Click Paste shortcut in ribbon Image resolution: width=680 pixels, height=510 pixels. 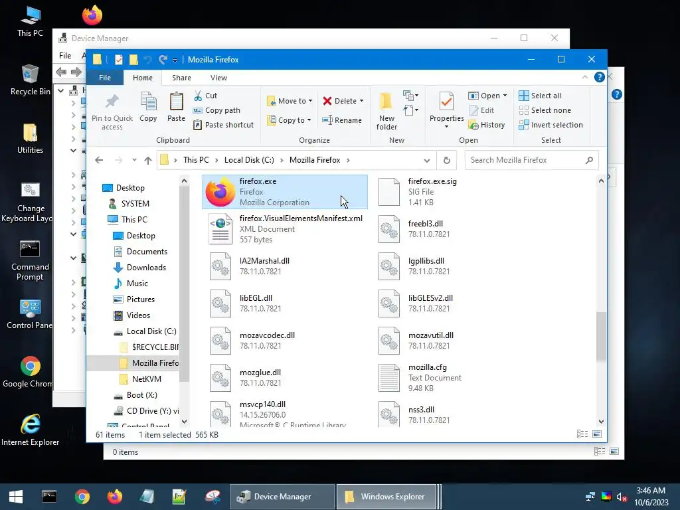click(x=223, y=125)
